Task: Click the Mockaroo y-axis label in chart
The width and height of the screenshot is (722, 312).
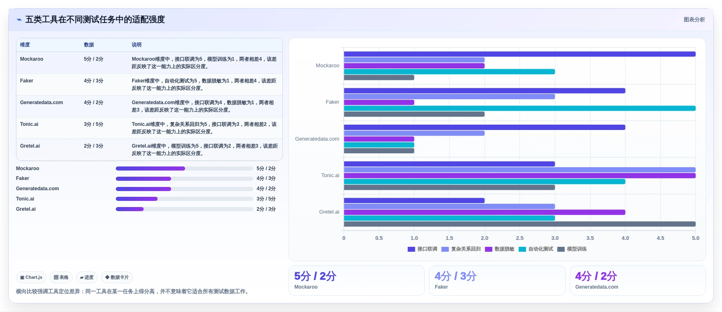Action: coord(328,66)
